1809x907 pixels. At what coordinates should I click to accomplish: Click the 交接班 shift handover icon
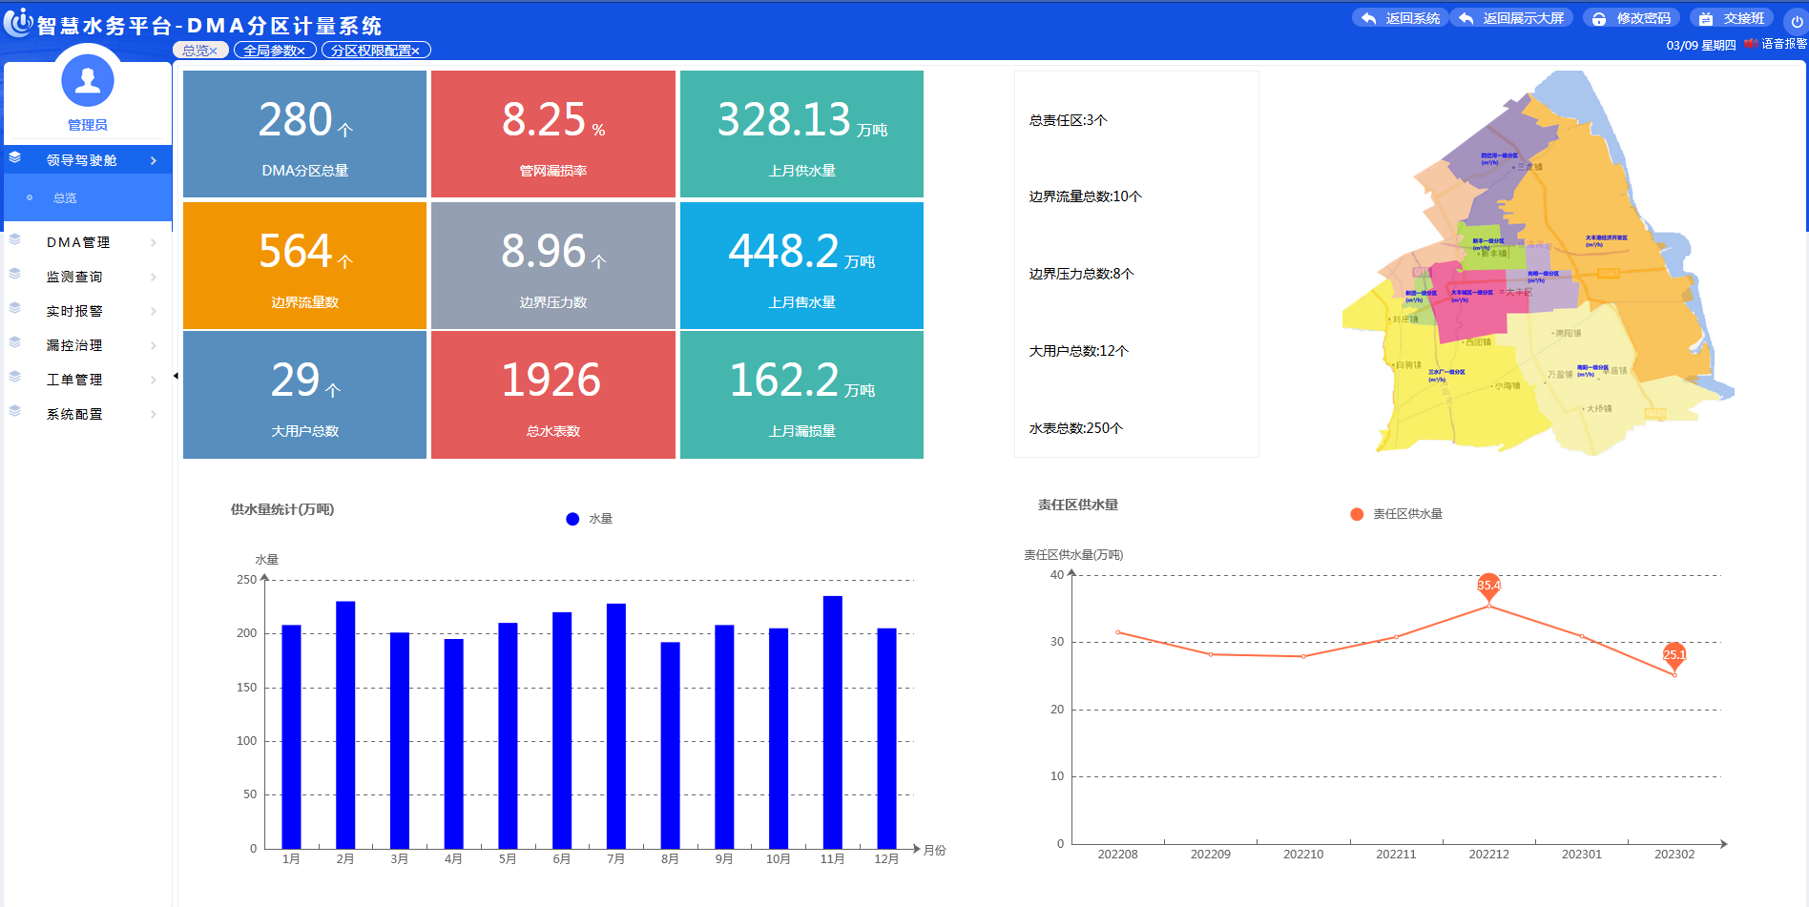[x=1706, y=19]
